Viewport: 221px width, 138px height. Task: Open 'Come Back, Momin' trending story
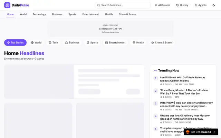pos(184,92)
